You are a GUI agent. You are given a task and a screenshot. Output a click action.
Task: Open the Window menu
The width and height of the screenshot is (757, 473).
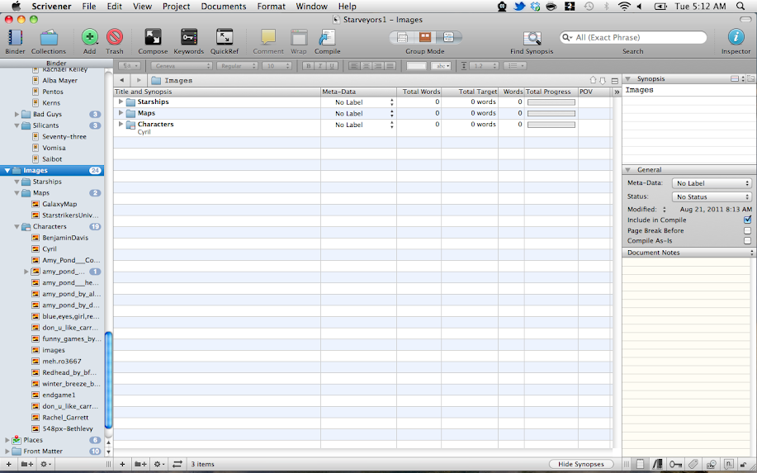point(311,7)
